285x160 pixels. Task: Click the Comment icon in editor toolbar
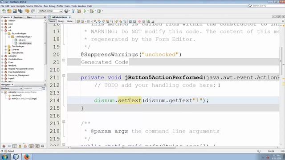click(149, 21)
